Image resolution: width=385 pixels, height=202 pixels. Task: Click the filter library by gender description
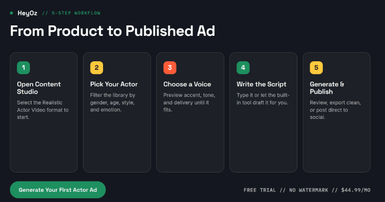click(113, 102)
